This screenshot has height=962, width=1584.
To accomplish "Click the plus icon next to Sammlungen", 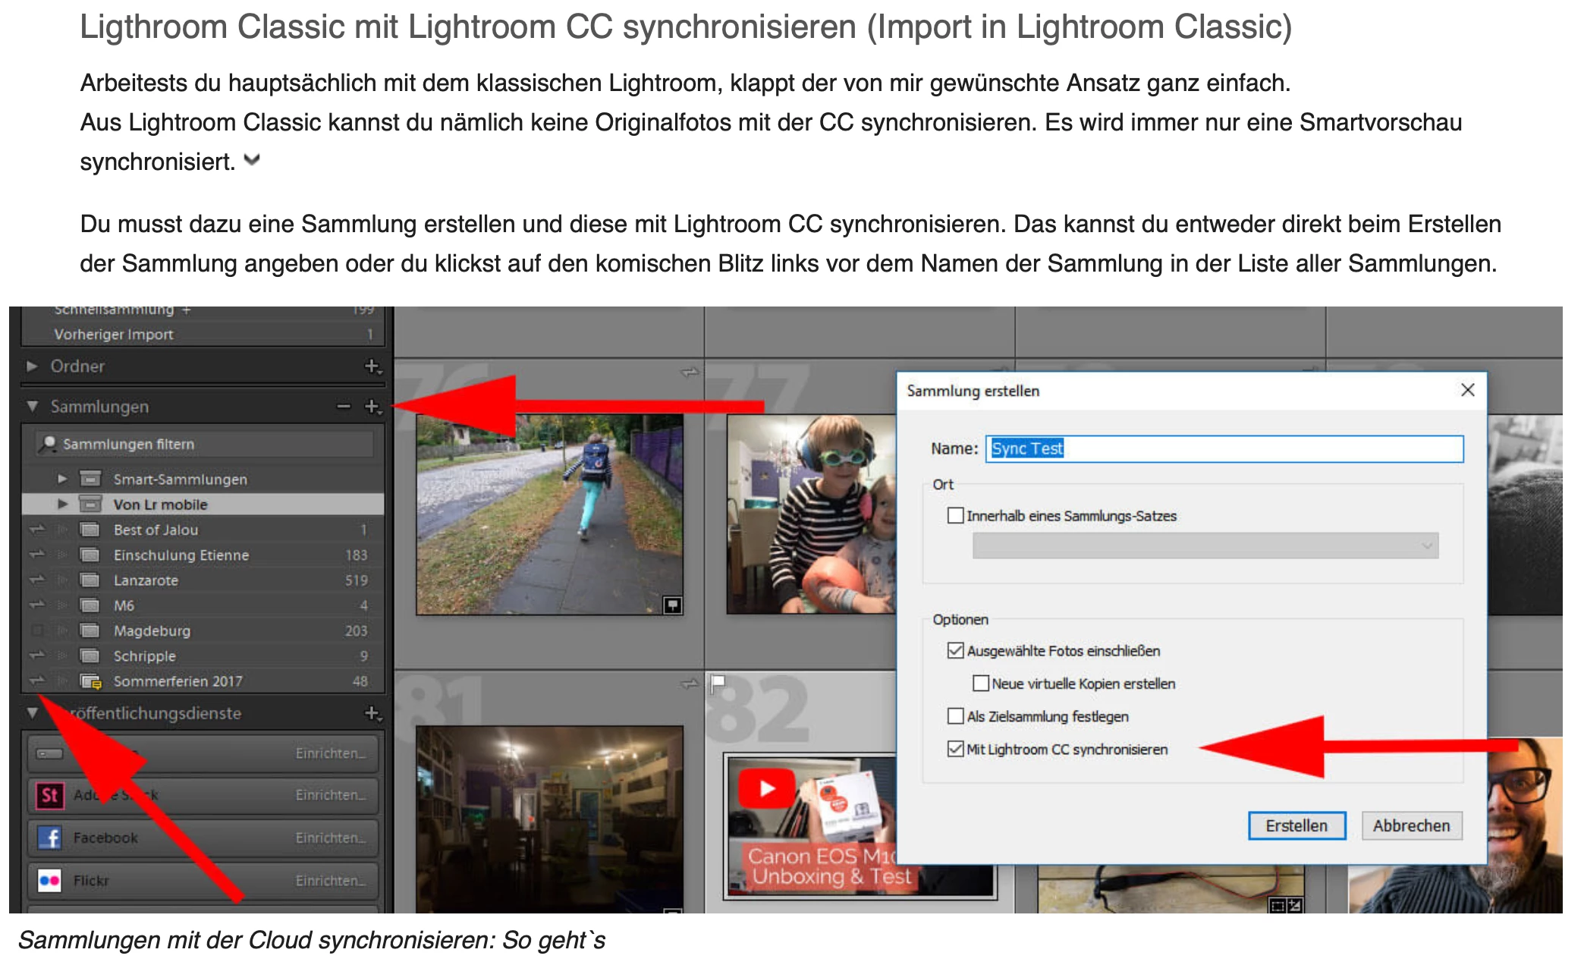I will pos(372,407).
